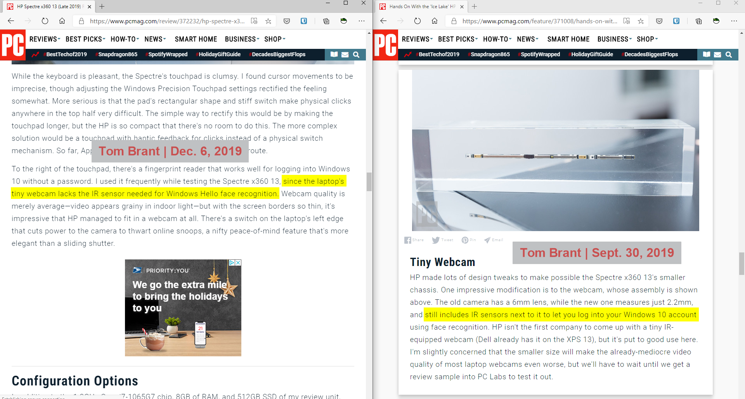The width and height of the screenshot is (745, 399).
Task: Favorite the HP Spectre review page with star
Action: tap(268, 21)
